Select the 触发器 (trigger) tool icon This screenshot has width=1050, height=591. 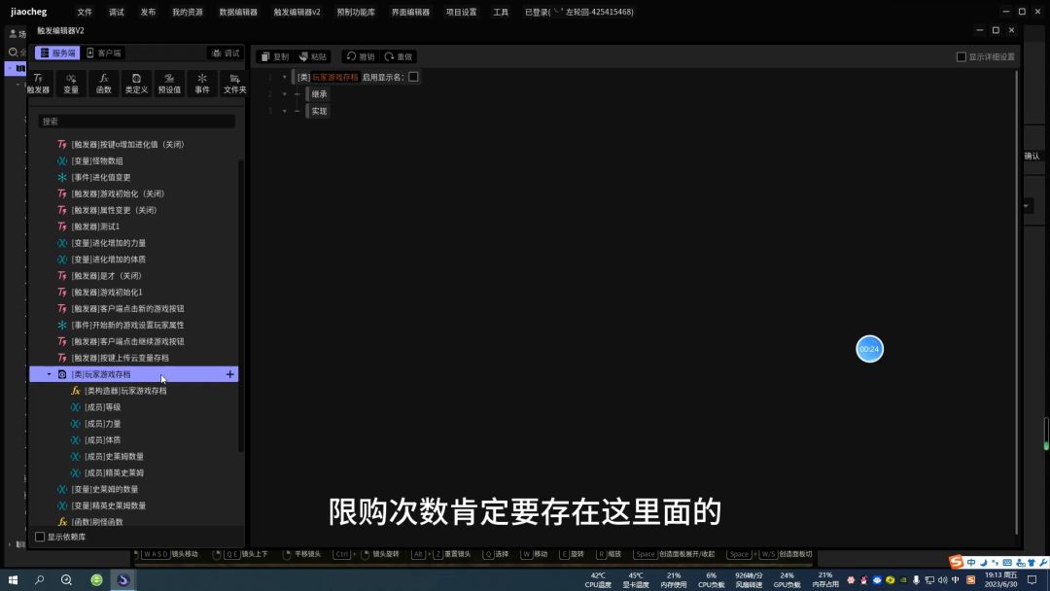[38, 83]
